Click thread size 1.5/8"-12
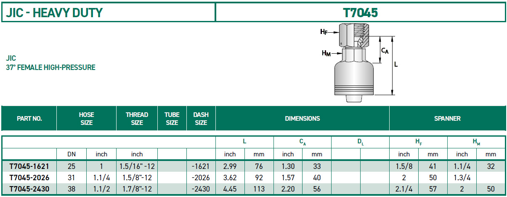 pos(137,177)
